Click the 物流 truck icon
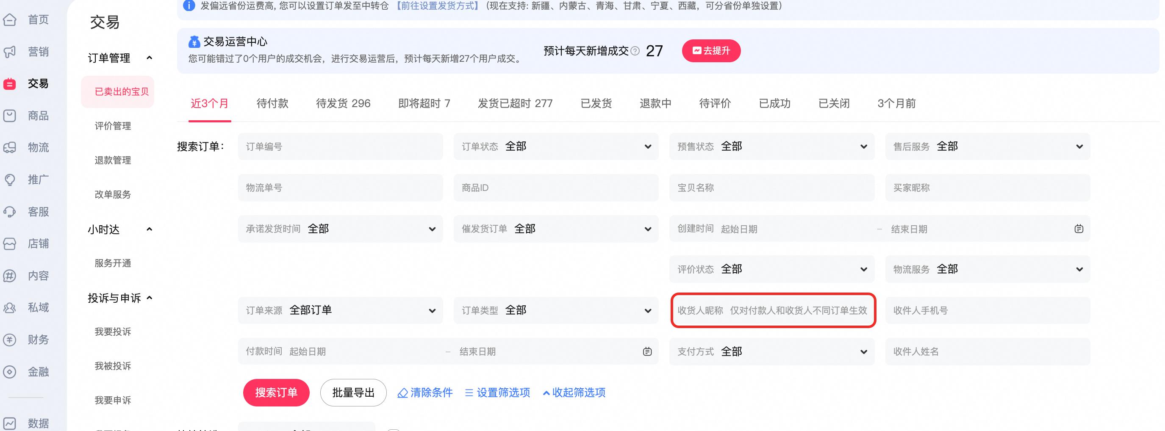Image resolution: width=1165 pixels, height=431 pixels. click(10, 148)
